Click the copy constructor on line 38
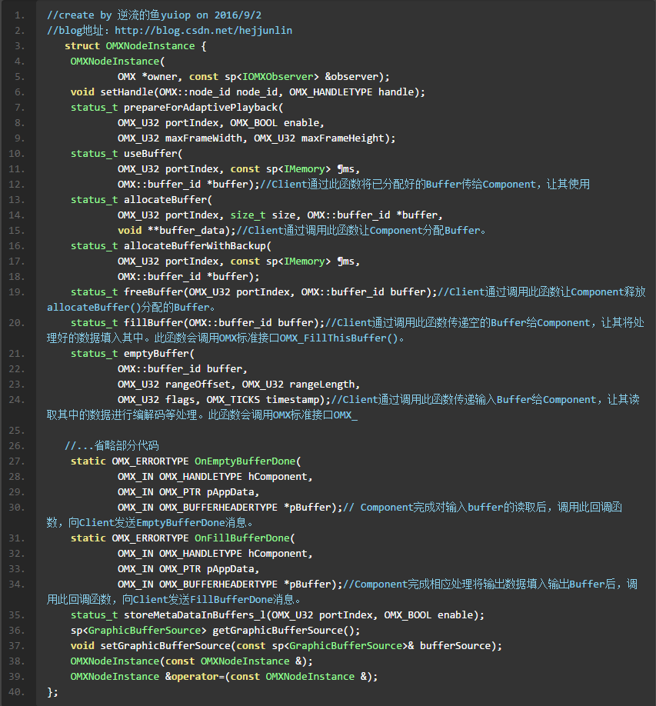656x706 pixels. (x=191, y=661)
